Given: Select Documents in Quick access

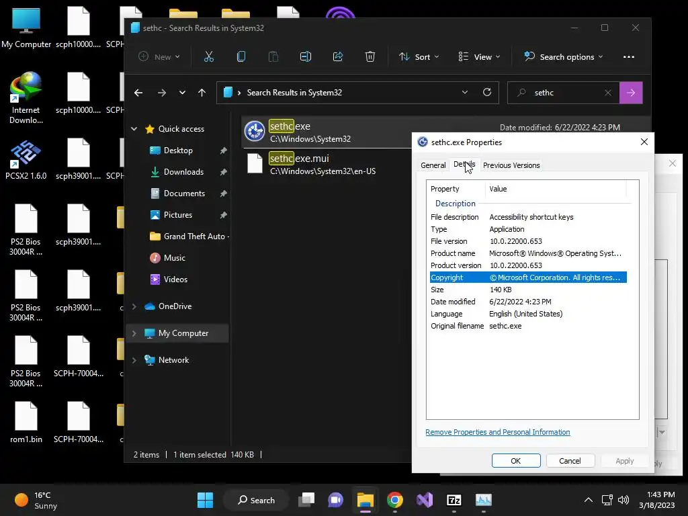Looking at the screenshot, I should coord(184,193).
